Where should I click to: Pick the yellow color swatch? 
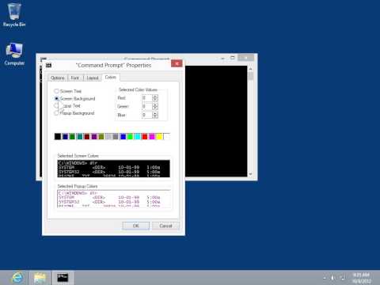coord(159,136)
